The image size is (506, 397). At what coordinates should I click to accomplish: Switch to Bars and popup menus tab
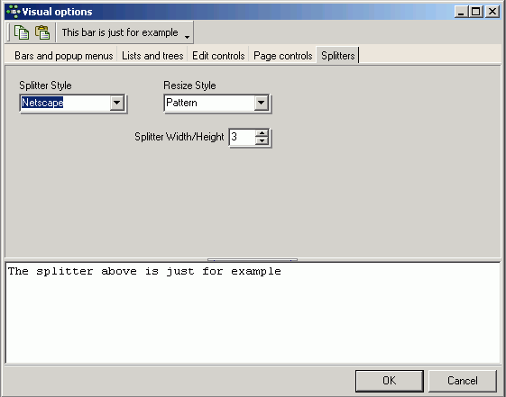click(x=63, y=56)
